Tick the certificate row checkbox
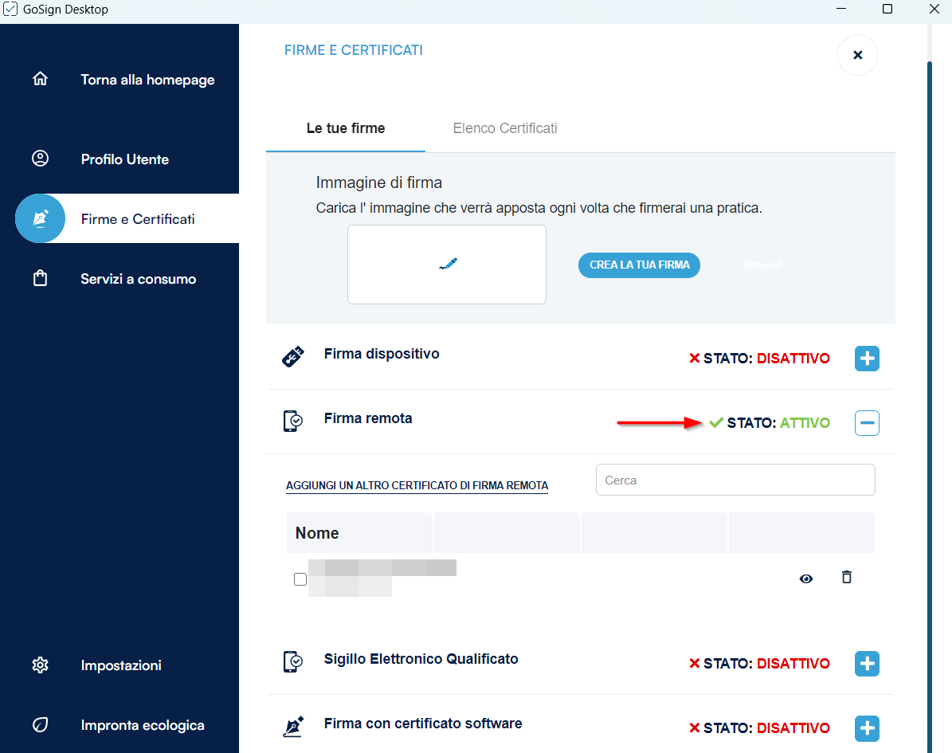 click(x=300, y=579)
